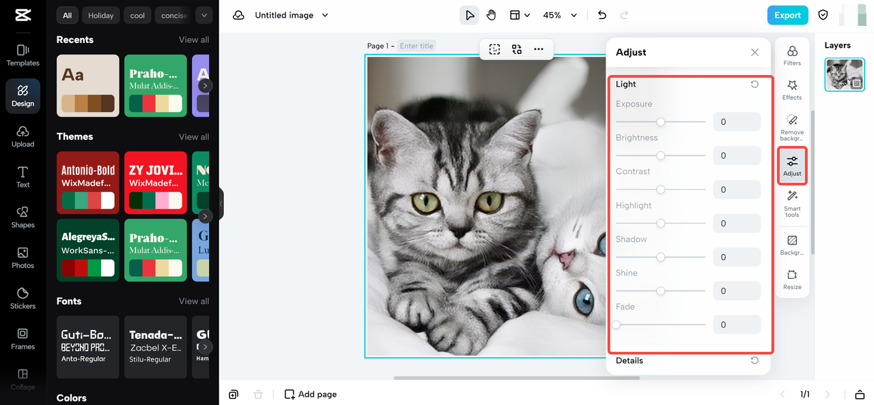Collapse the left design panel
The image size is (874, 405).
coord(221,203)
